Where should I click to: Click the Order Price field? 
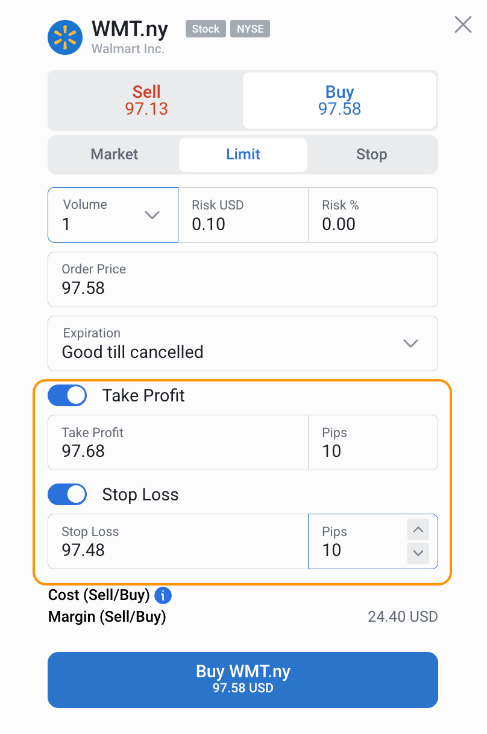[x=243, y=279]
